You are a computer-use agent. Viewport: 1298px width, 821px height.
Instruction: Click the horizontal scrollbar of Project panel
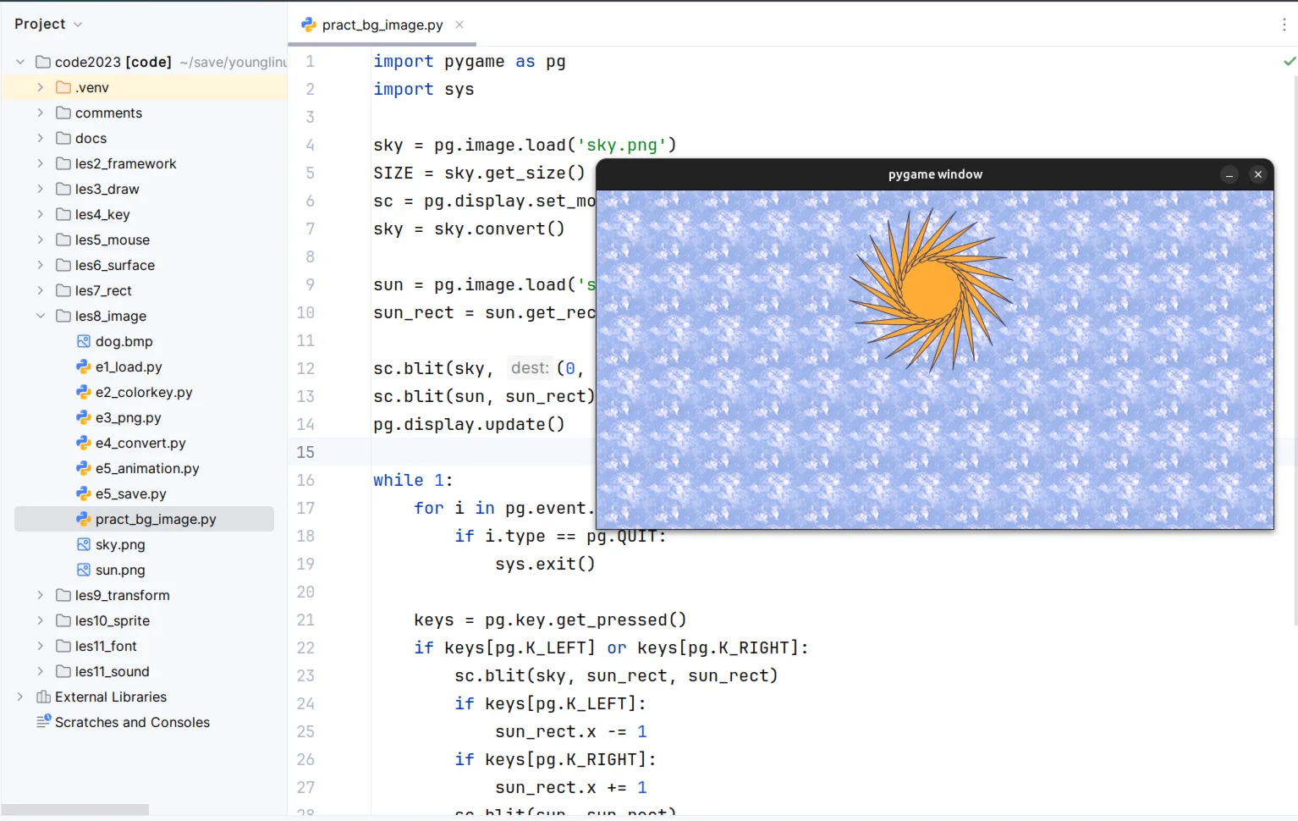[75, 809]
